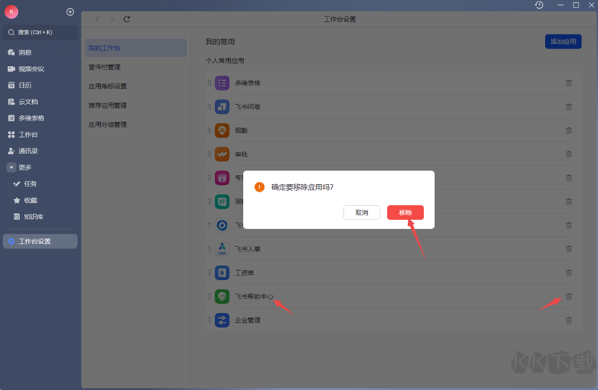Click the forward navigation arrow
The height and width of the screenshot is (390, 598).
(112, 19)
